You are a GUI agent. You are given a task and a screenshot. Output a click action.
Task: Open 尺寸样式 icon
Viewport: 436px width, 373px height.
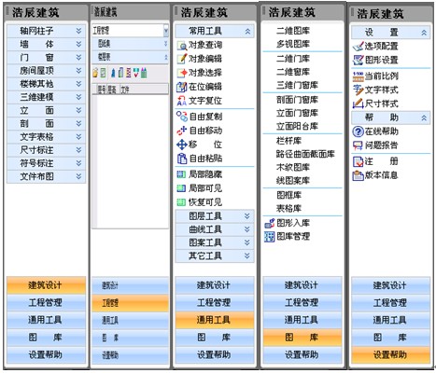(x=359, y=104)
